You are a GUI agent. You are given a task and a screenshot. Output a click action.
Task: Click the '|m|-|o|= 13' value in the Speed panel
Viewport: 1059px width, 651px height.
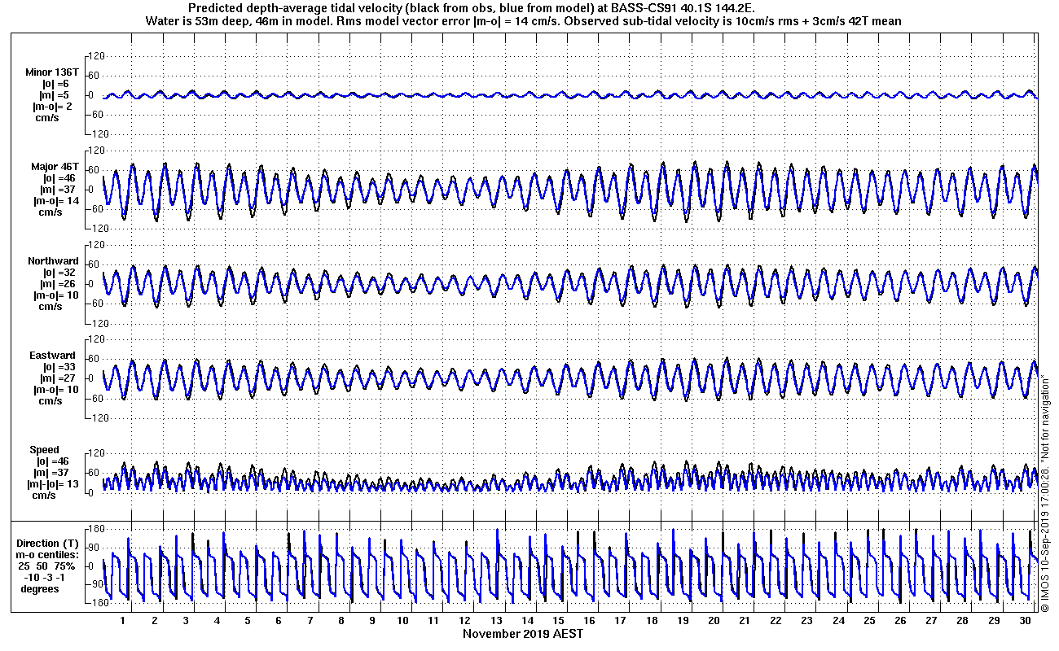[x=53, y=484]
